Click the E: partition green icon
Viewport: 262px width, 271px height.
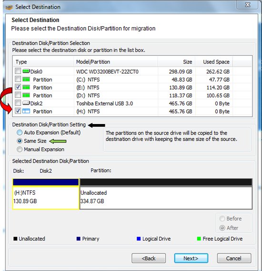(x=26, y=87)
